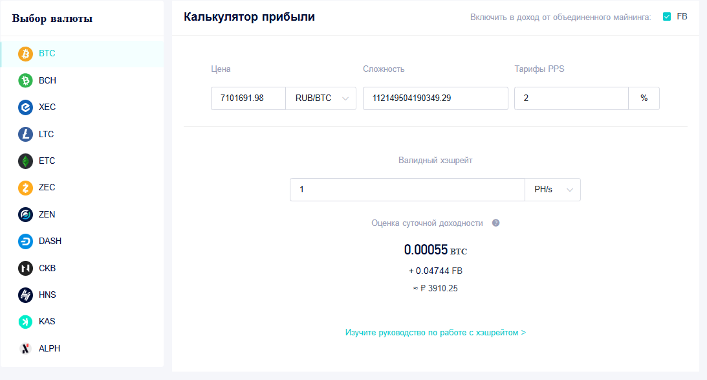Expand the PH/s hashrate unit dropdown
The image size is (707, 380).
552,189
